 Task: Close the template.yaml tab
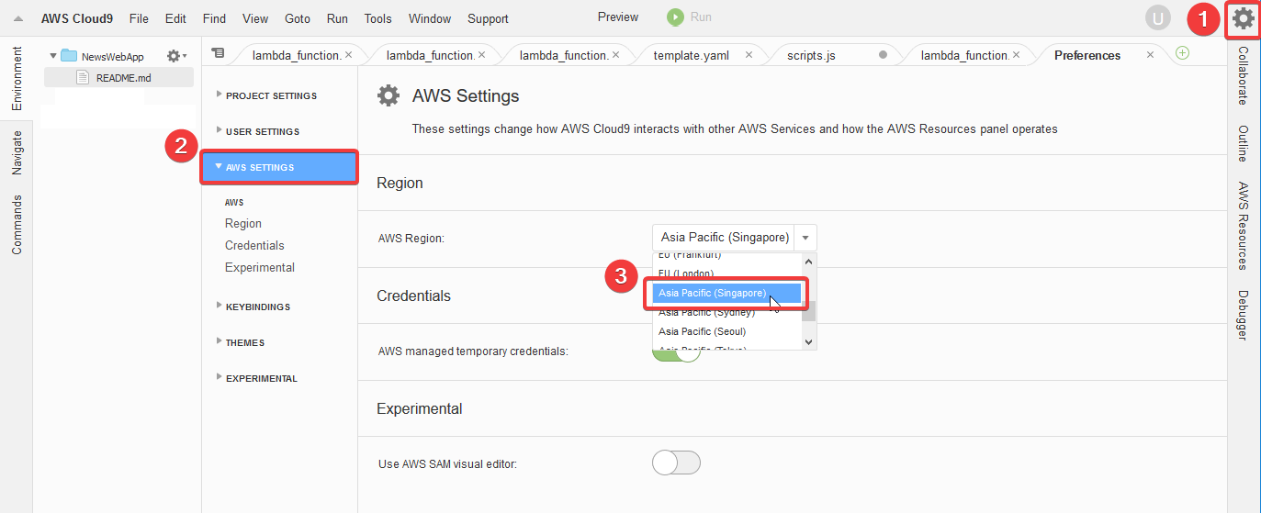749,55
